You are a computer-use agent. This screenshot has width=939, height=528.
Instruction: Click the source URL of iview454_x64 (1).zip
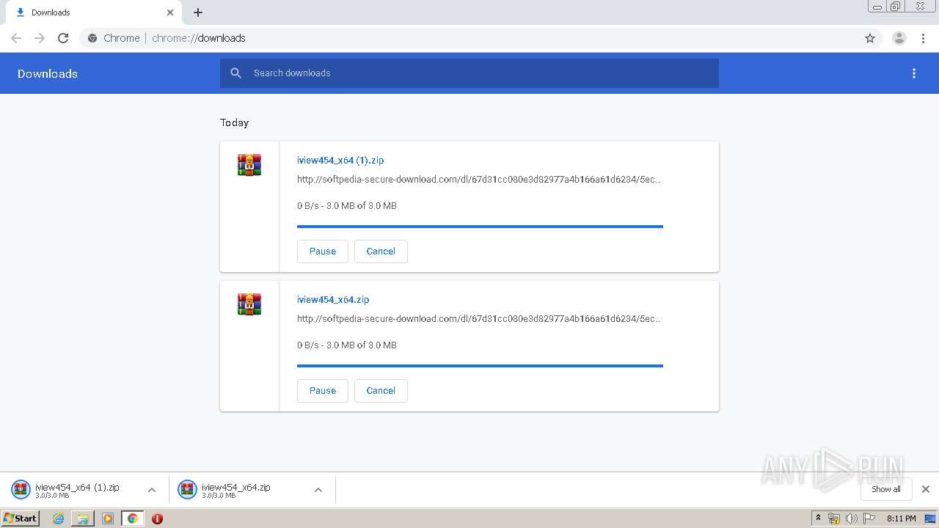pyautogui.click(x=479, y=179)
